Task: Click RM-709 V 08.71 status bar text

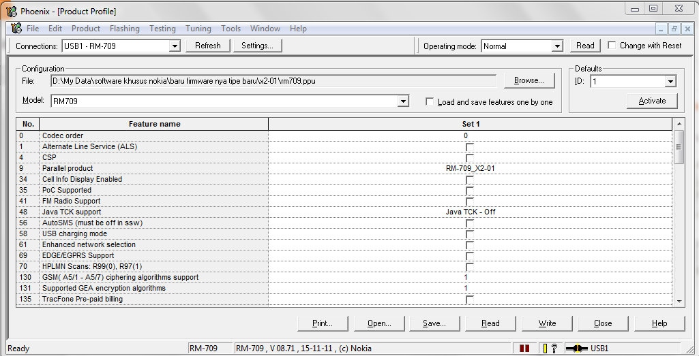Action: (x=303, y=349)
